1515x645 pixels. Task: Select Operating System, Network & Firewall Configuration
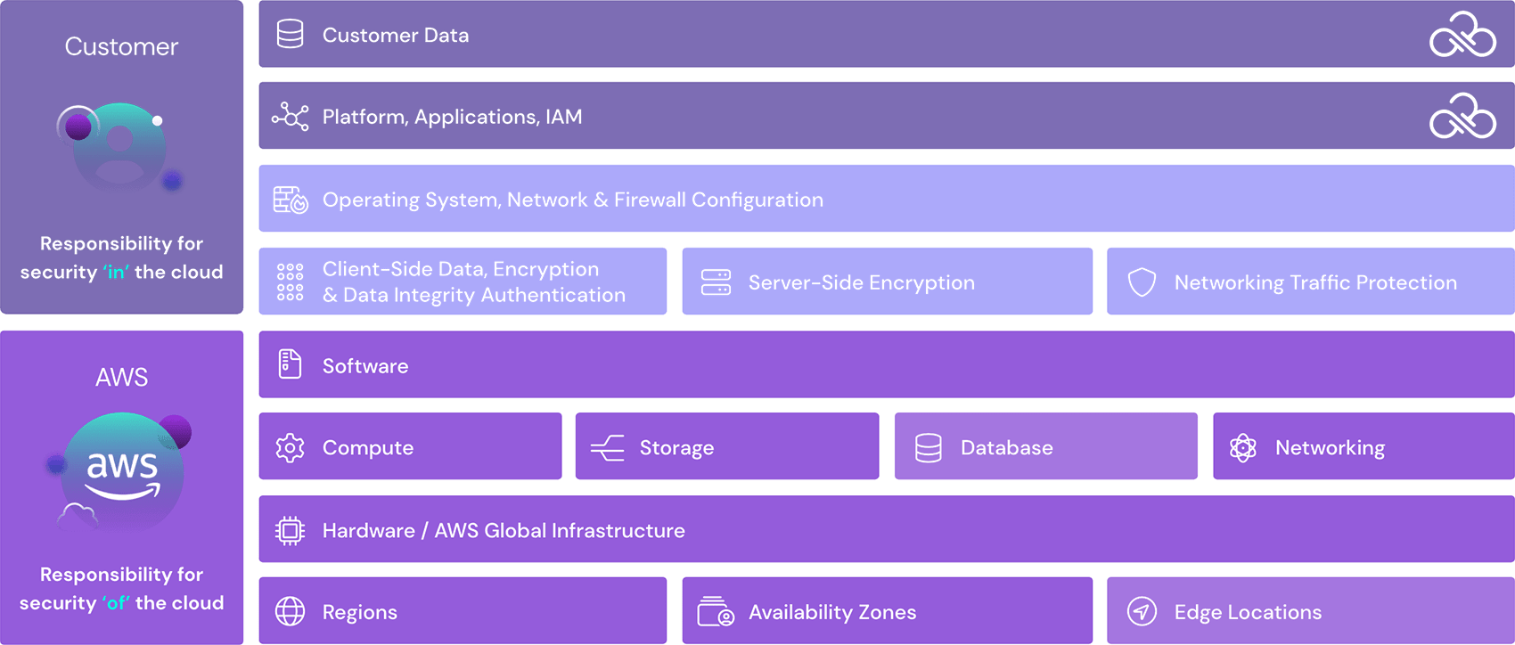573,200
